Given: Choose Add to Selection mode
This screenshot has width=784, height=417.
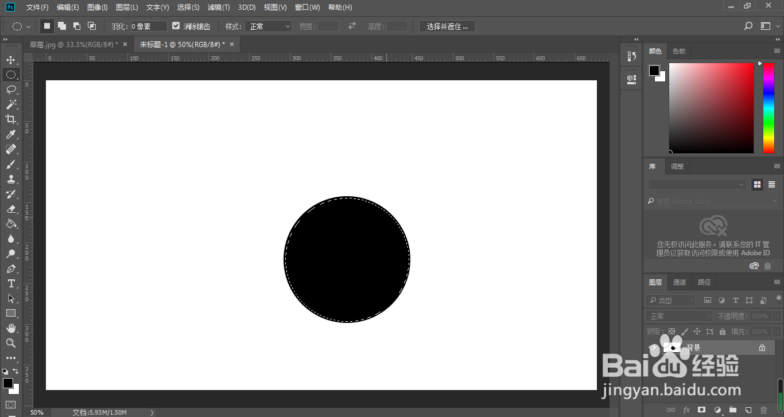Looking at the screenshot, I should click(x=62, y=26).
